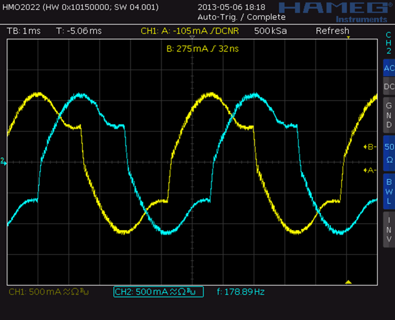Click the f: 178.89 Hz frequency readout

pos(240,292)
